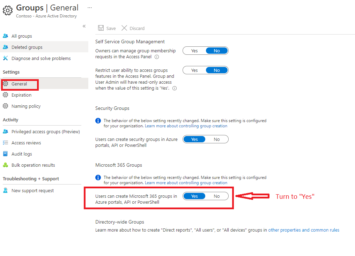Click the Deleted groups people icon

click(x=6, y=47)
